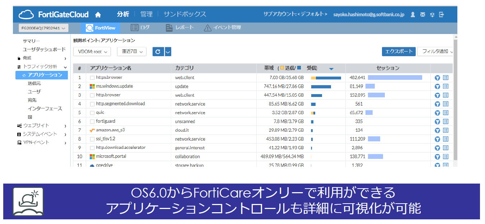Sort by 帯域 column sort arrow

331,69
